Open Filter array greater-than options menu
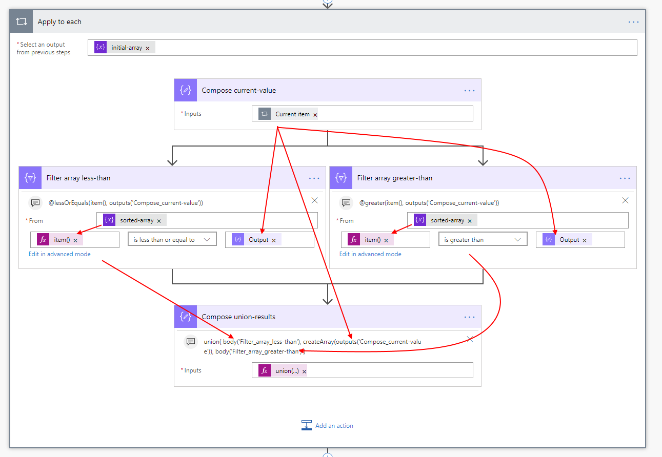 (625, 178)
